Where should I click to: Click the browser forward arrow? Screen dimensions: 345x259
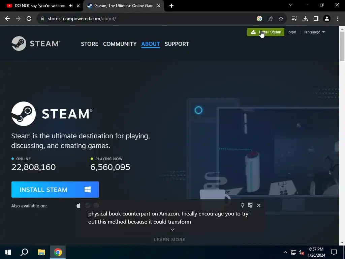tap(18, 19)
